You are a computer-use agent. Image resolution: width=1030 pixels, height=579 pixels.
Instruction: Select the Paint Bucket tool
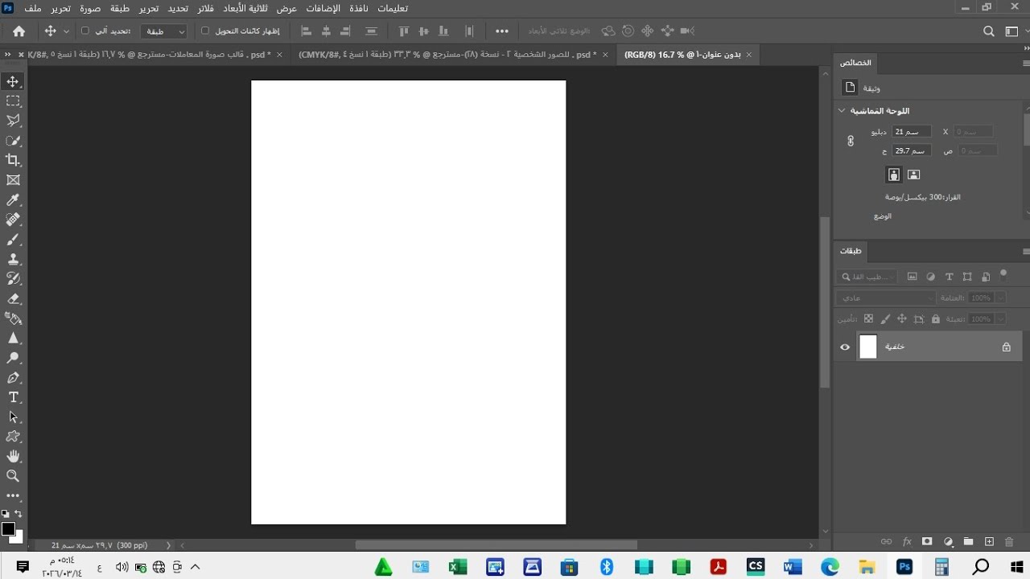[13, 318]
